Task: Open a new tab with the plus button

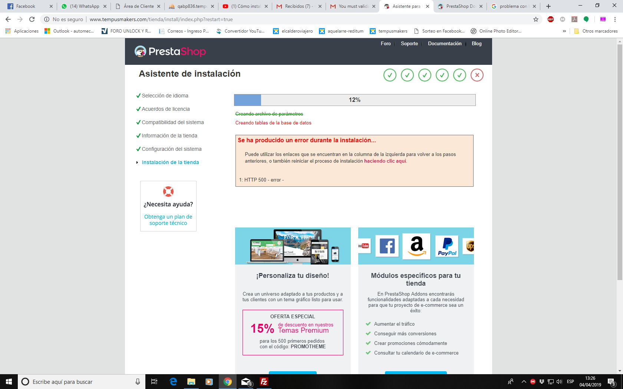Action: point(548,6)
